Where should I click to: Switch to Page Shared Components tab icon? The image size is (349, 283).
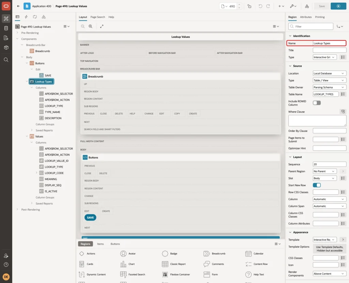pyautogui.click(x=44, y=17)
